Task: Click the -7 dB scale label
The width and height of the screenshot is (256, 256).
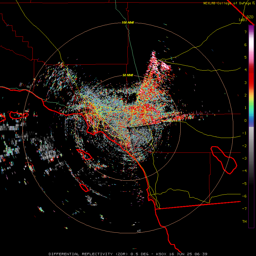Action: tap(244, 209)
